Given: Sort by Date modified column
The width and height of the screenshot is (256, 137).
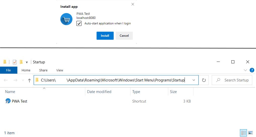Looking at the screenshot, I should (108, 92).
